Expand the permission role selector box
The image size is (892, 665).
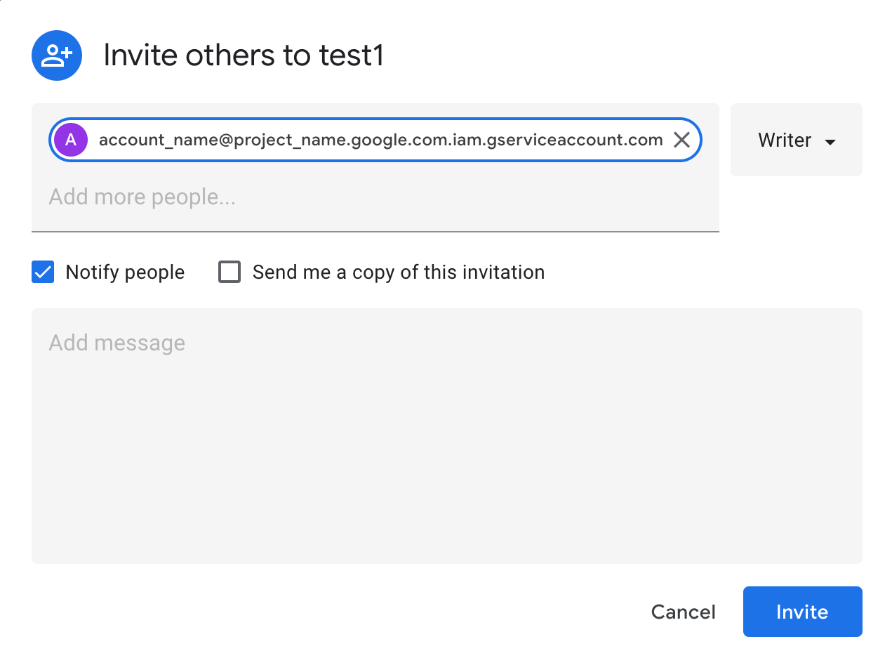tap(796, 140)
